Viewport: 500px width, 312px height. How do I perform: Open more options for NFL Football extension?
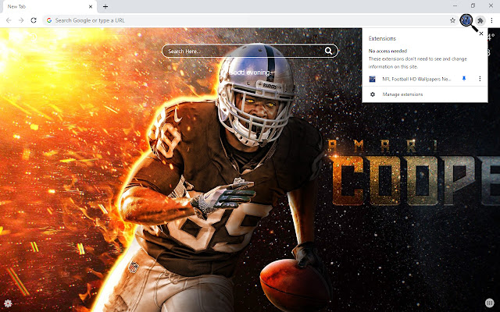click(480, 79)
